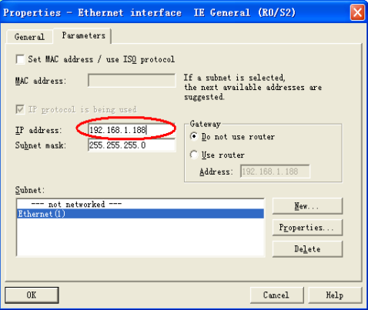Click the gateway Address field
This screenshot has width=368, height=310.
coord(275,172)
